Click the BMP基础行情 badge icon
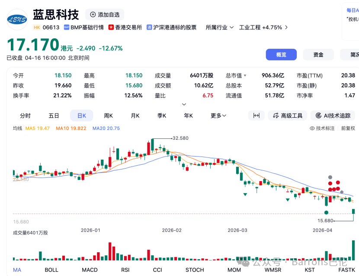359x276 pixels. pos(67,28)
